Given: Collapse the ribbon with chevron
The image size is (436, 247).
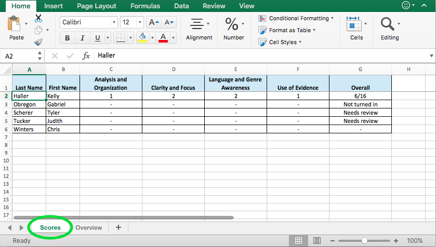Looking at the screenshot, I should (424, 5).
